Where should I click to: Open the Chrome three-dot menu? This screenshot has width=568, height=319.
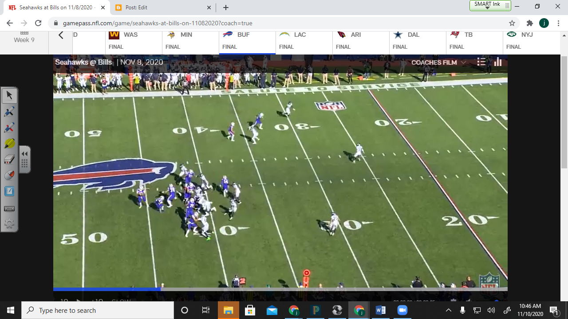pyautogui.click(x=558, y=23)
